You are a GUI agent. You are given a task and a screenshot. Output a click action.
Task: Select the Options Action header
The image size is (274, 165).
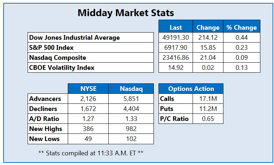tap(191, 89)
